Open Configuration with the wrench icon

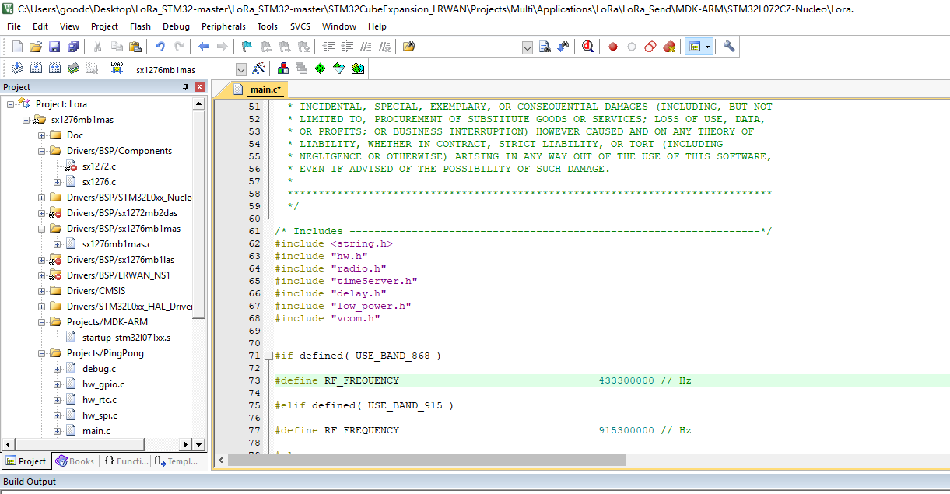click(729, 47)
